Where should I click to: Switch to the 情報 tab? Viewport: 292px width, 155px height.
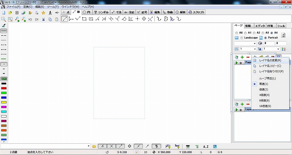point(248,26)
